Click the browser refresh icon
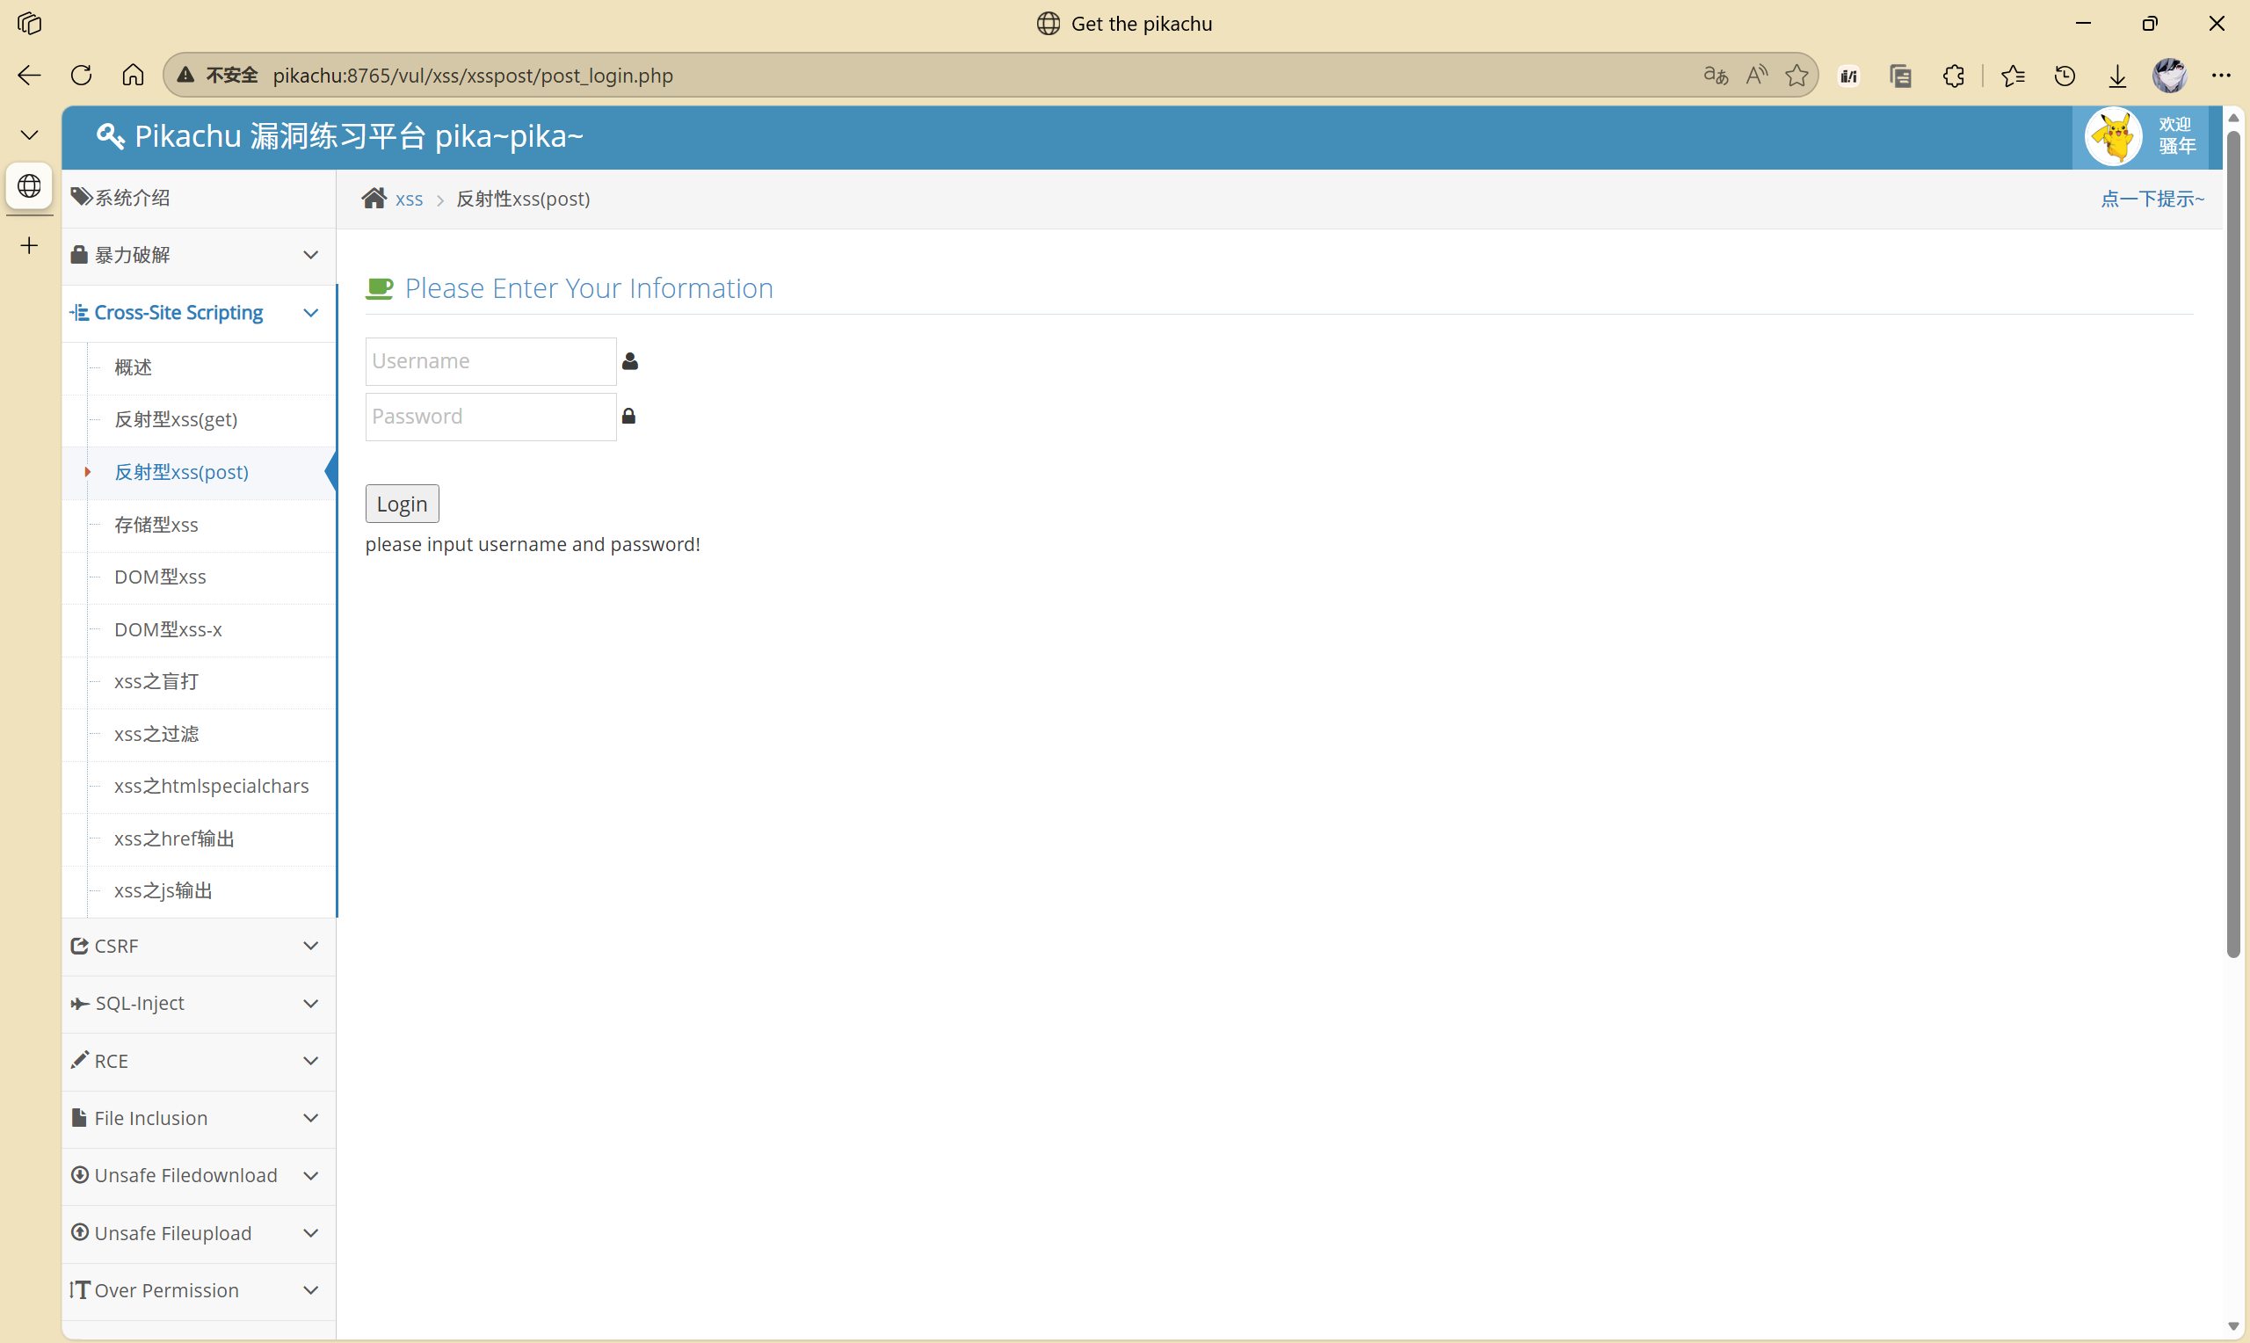 point(82,75)
